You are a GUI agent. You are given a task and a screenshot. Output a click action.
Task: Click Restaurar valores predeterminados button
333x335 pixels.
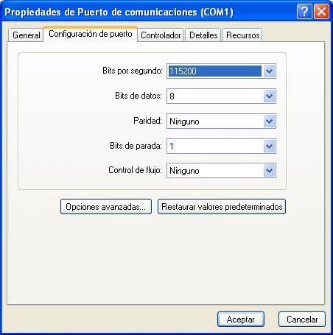tap(222, 206)
